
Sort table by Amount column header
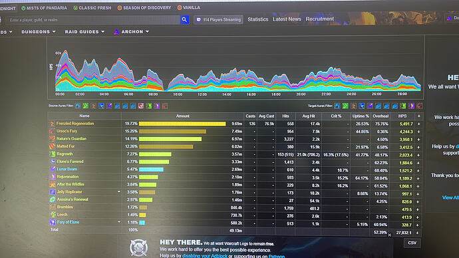[182, 116]
